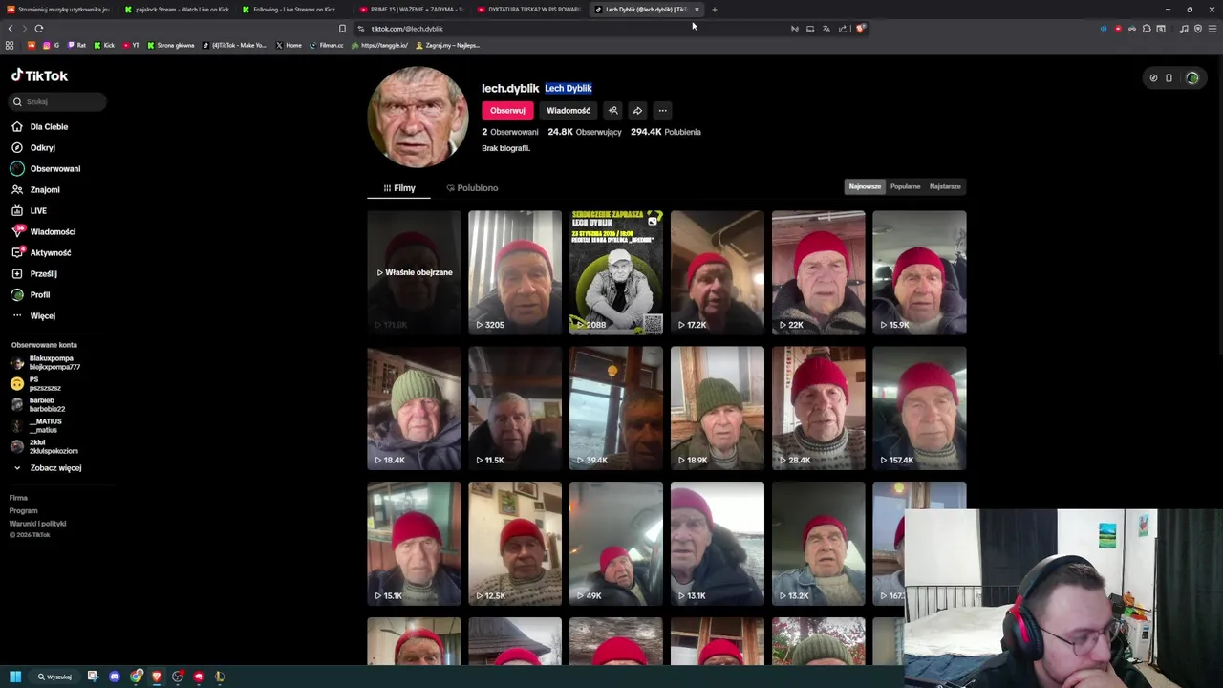The width and height of the screenshot is (1223, 688).
Task: Select the Popularne sort option
Action: pyautogui.click(x=905, y=186)
